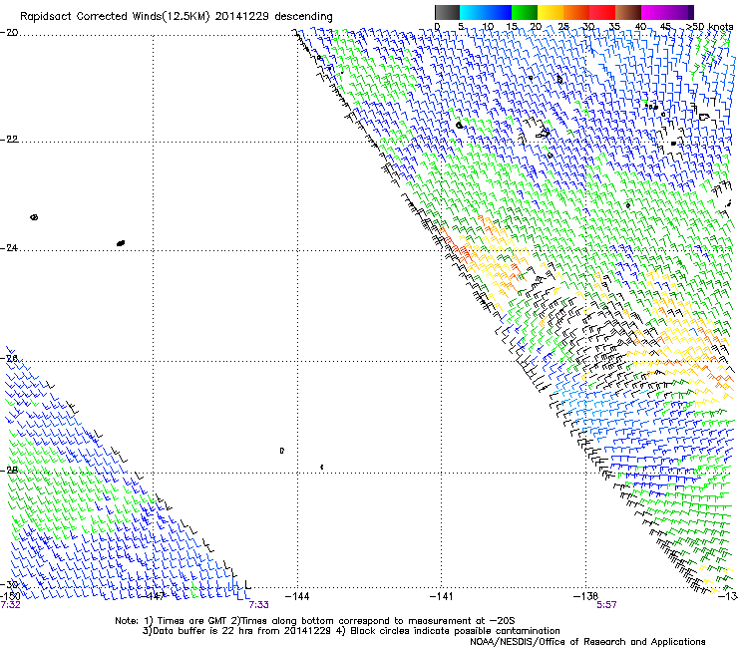Click the -28 latitude axis label
738x648 pixels.
[x=9, y=471]
